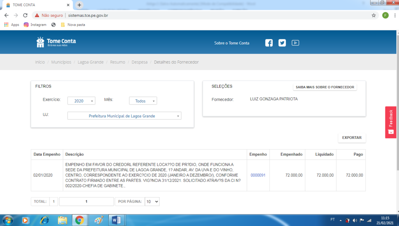The width and height of the screenshot is (399, 226).
Task: Click the page number field showing 1
Action: [x=86, y=201]
